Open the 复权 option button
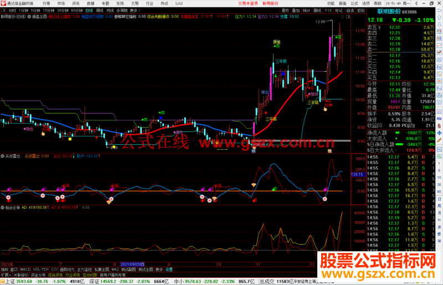The height and width of the screenshot is (285, 443). pyautogui.click(x=285, y=10)
